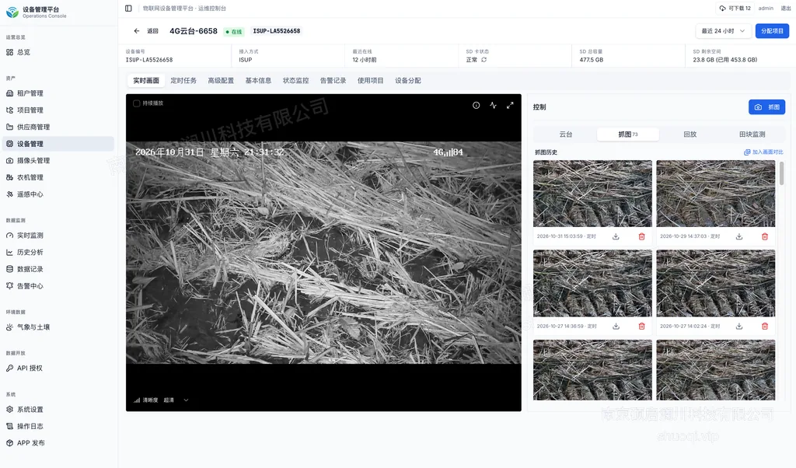Delete snapshot dated 2026-10-29 14:37:03

click(x=765, y=236)
